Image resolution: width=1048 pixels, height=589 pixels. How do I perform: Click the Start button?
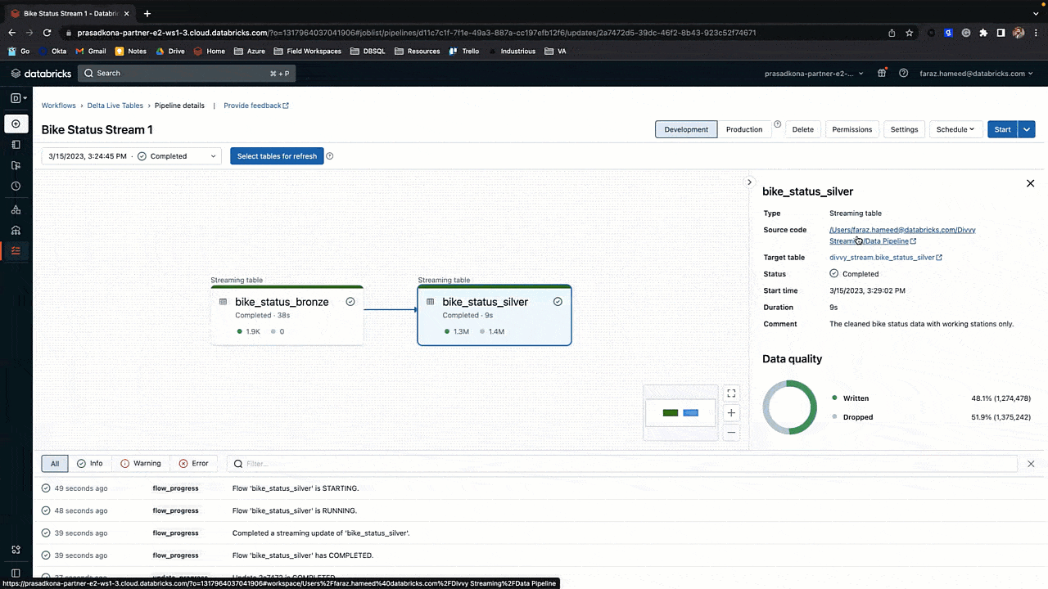pyautogui.click(x=1002, y=129)
